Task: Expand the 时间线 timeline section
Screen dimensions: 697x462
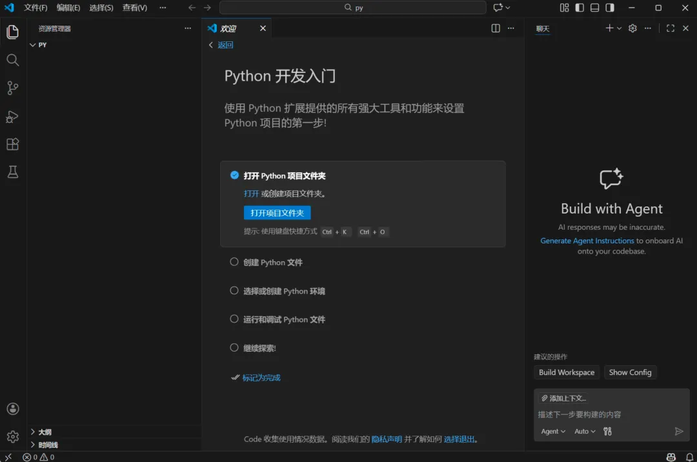Action: [114, 445]
